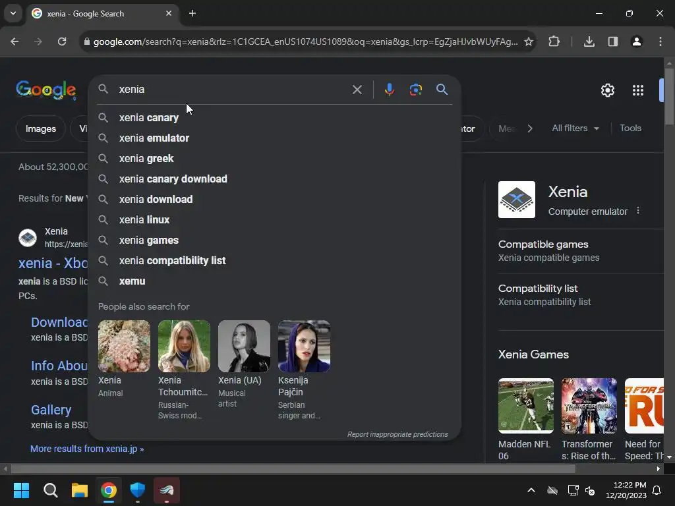Bookmark this page with the star icon
This screenshot has height=506, width=675.
[529, 42]
